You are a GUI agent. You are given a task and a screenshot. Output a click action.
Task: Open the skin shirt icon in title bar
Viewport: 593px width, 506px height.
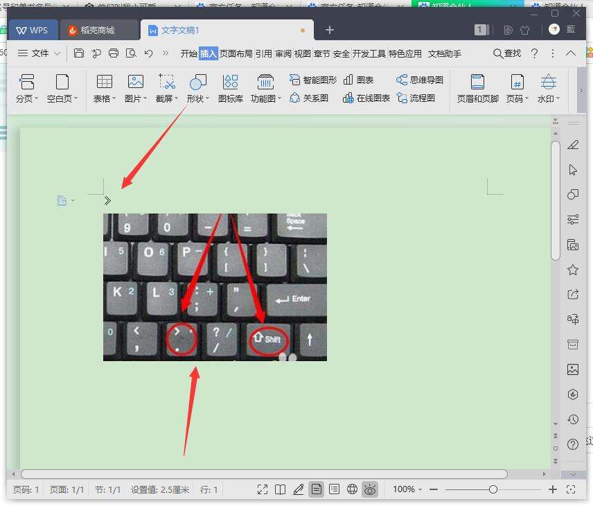point(525,30)
